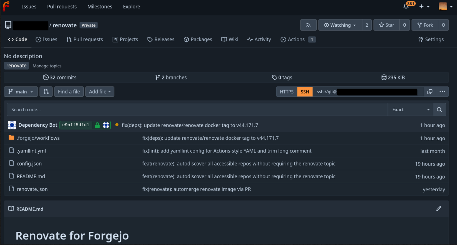Fork the renovate repository
Viewport: 457px width, 245px height.
[x=425, y=25]
